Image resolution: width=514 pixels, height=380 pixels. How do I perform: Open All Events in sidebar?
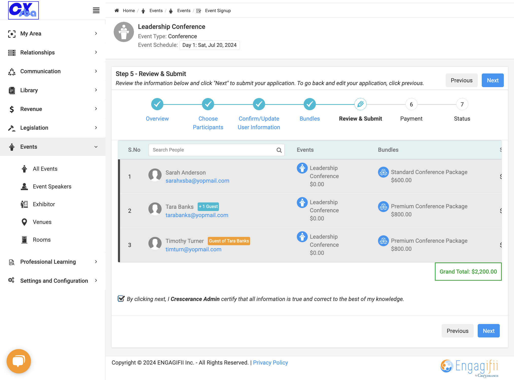click(45, 169)
